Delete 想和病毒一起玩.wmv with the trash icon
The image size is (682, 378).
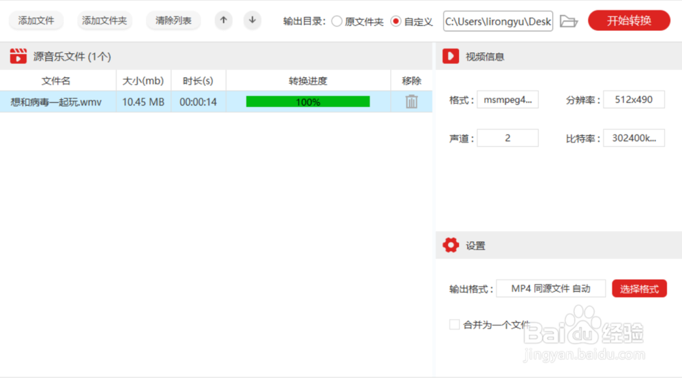[411, 102]
